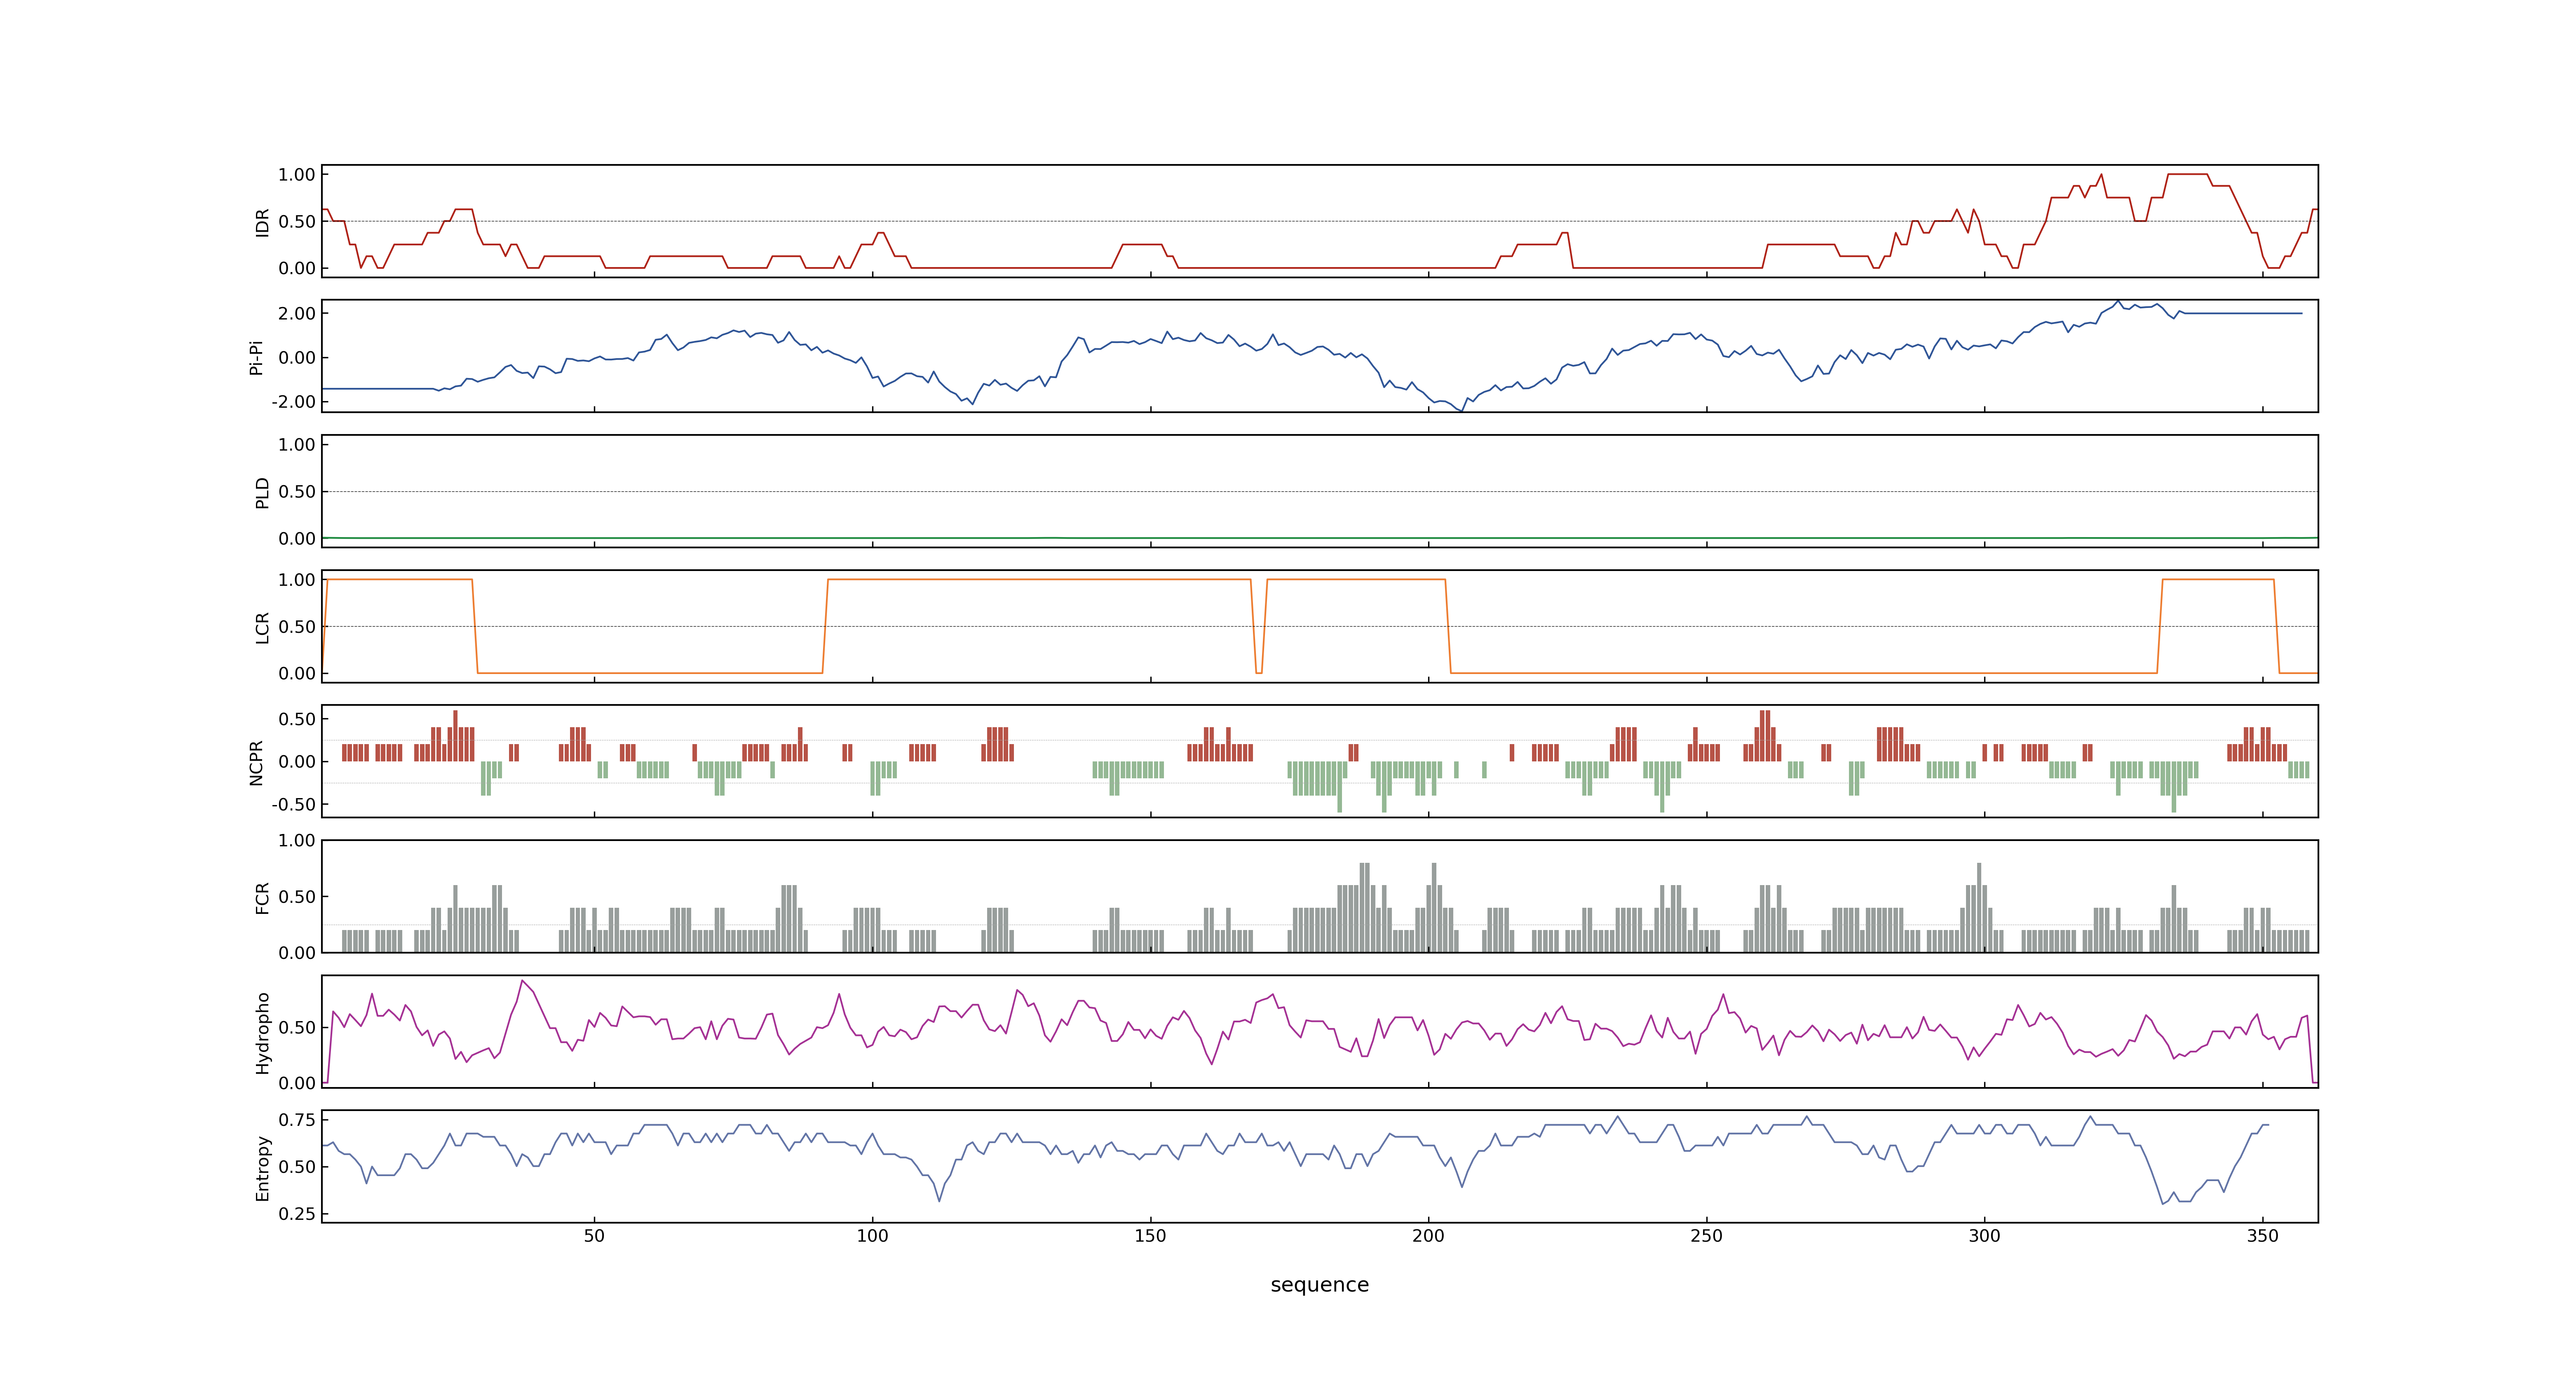Click the -2.00 tick on Pi-Pi axis
The height and width of the screenshot is (1374, 2576).
pyautogui.click(x=293, y=402)
